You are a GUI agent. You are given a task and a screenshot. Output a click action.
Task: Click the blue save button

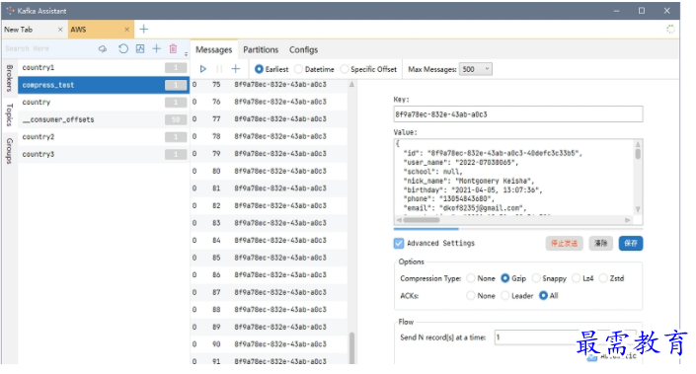coord(631,243)
